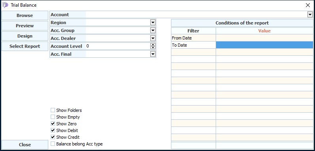The width and height of the screenshot is (315, 151).
Task: Click the Trial Balance title bar icon
Action: click(x=5, y=5)
